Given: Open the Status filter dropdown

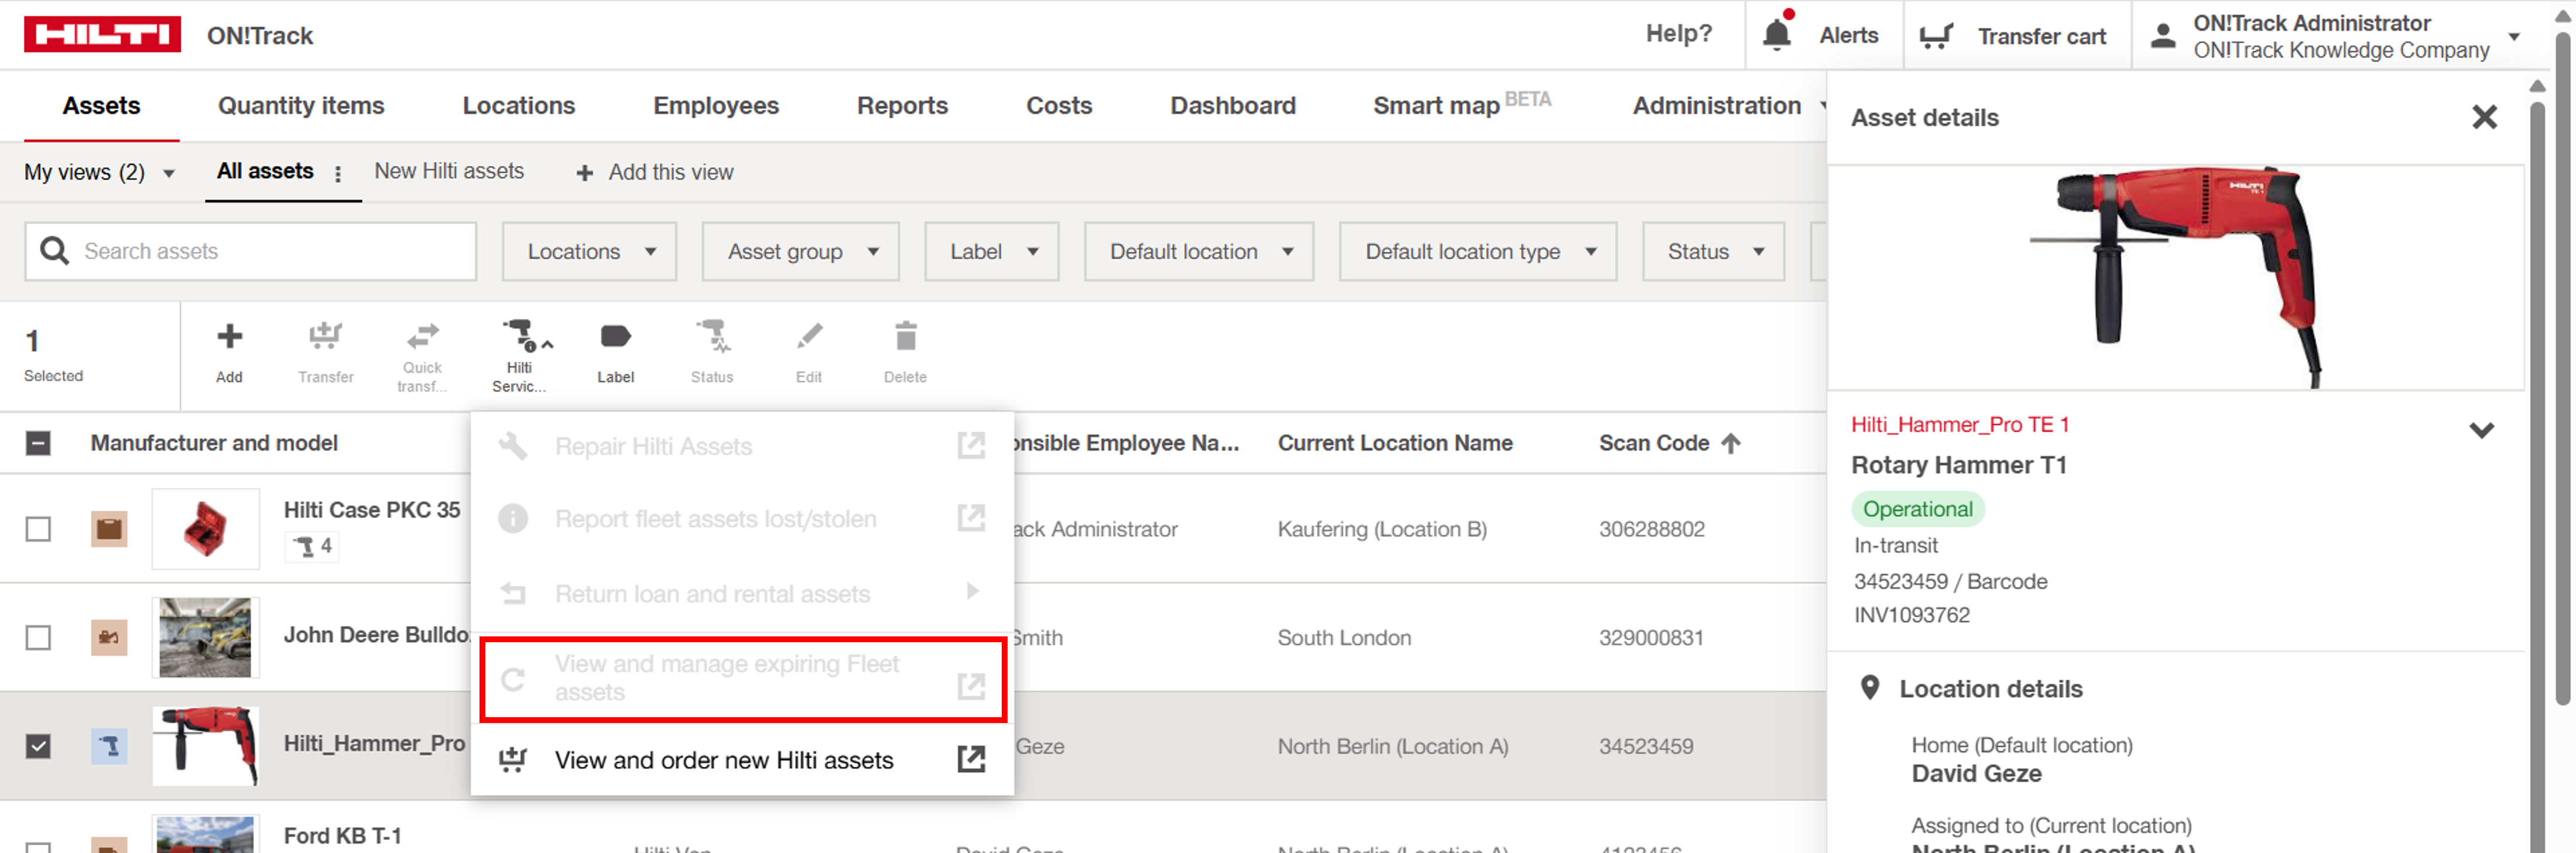Looking at the screenshot, I should (x=1714, y=251).
